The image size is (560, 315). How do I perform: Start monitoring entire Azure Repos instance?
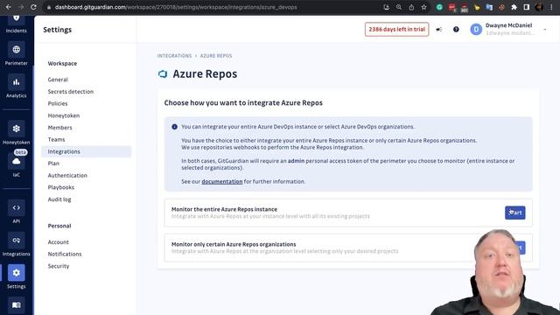coord(515,213)
